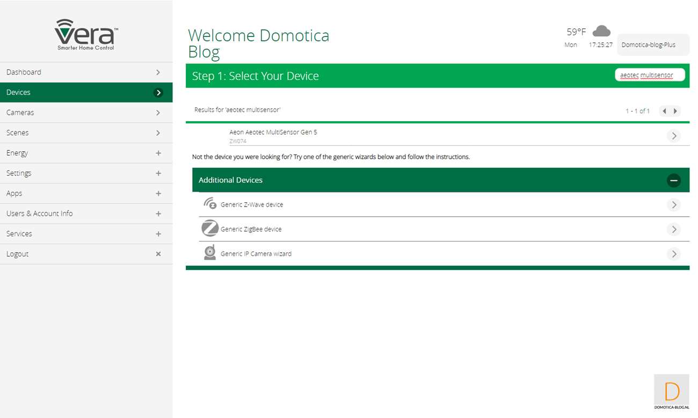
Task: Click the Logout menu item
Action: point(86,254)
